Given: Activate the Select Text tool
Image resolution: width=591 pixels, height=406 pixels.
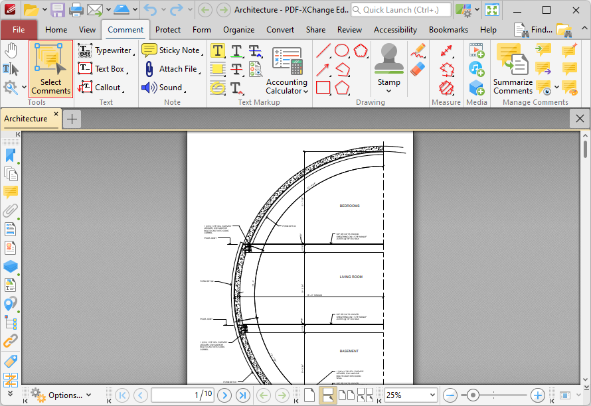Looking at the screenshot, I should 11,69.
